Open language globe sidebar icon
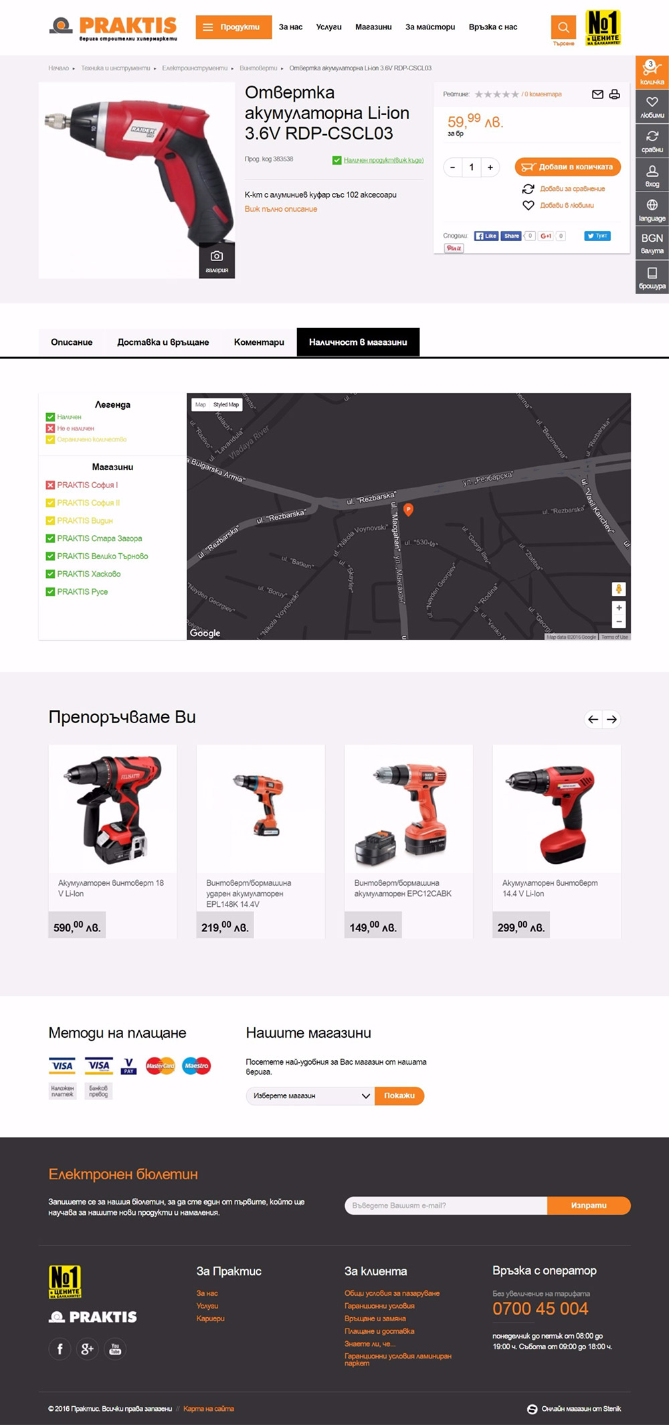The image size is (669, 1425). pyautogui.click(x=652, y=209)
